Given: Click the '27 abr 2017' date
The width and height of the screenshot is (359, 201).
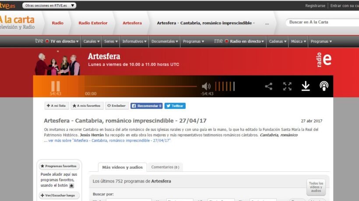Looking at the screenshot, I should point(311,121).
